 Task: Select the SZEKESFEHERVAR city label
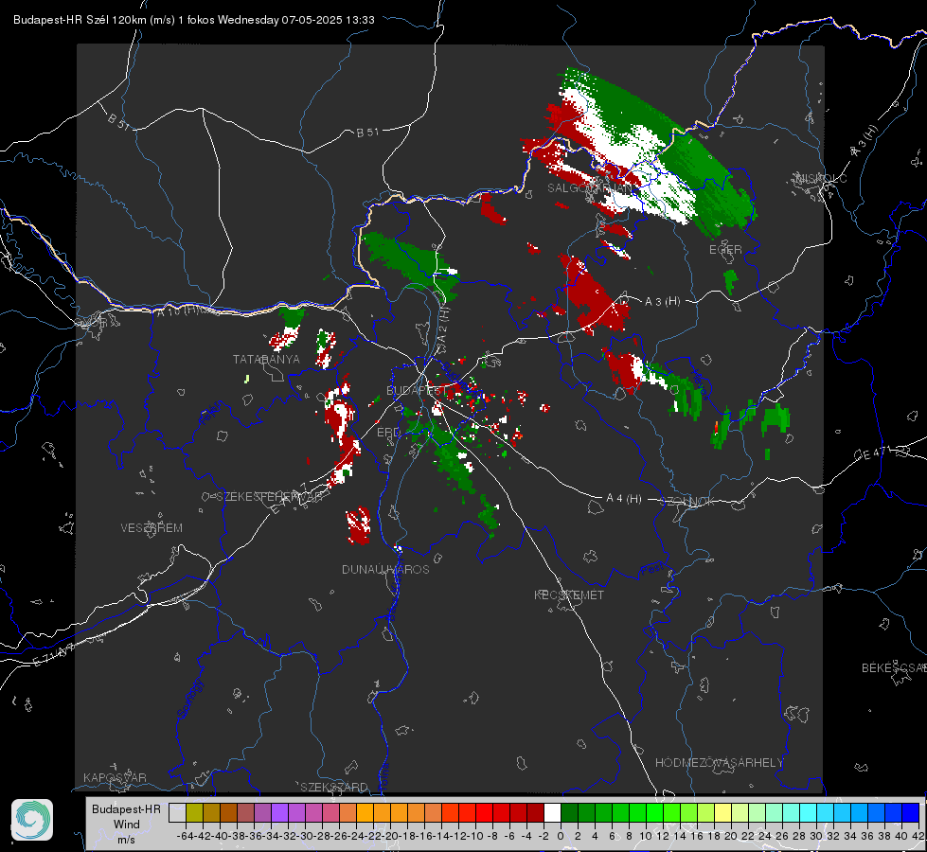tap(270, 497)
